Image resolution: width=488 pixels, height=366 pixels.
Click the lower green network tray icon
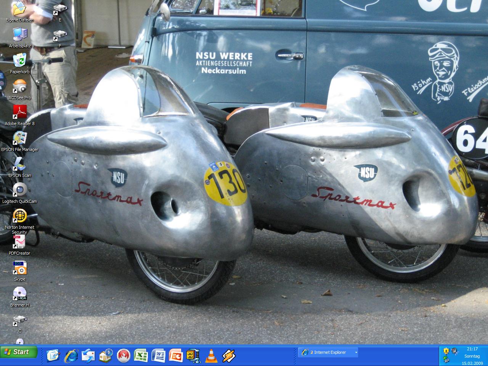point(446,360)
